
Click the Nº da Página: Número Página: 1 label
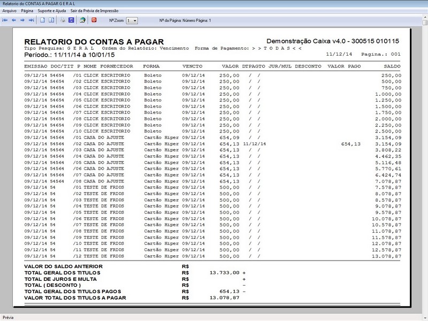(185, 20)
